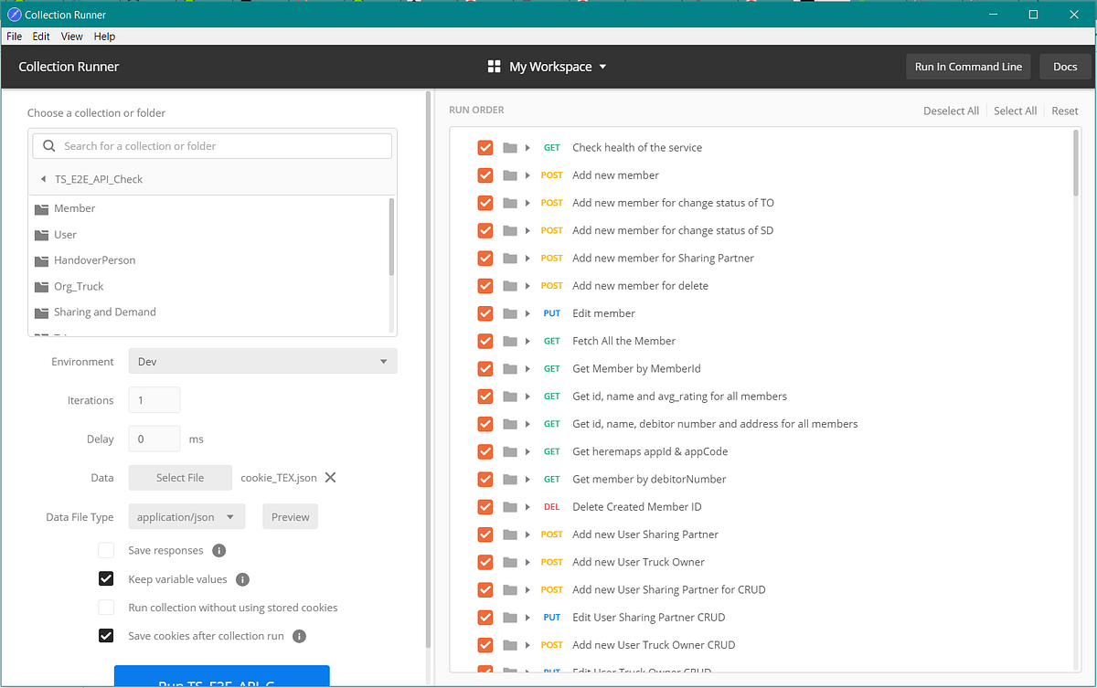The height and width of the screenshot is (688, 1097).
Task: Expand the Check health of the service request
Action: click(526, 147)
